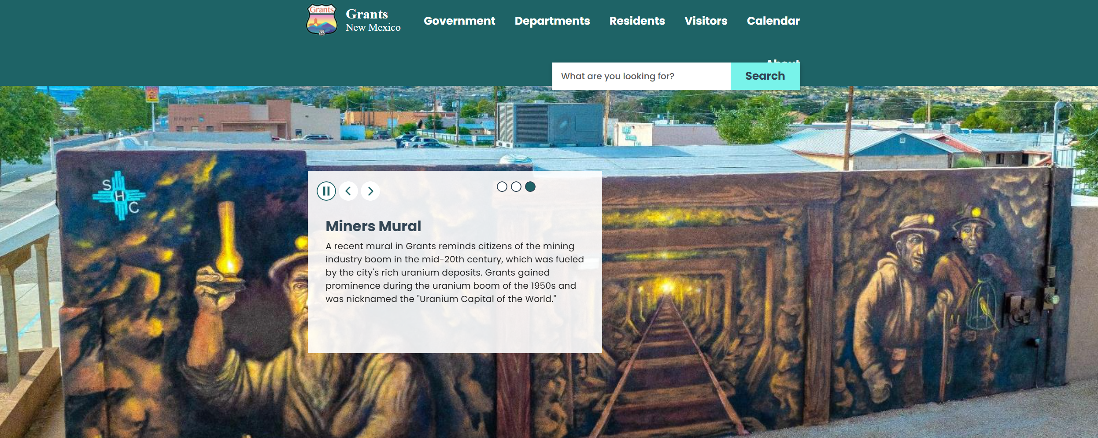Click the mural description paragraph text
The height and width of the screenshot is (438, 1098).
455,272
